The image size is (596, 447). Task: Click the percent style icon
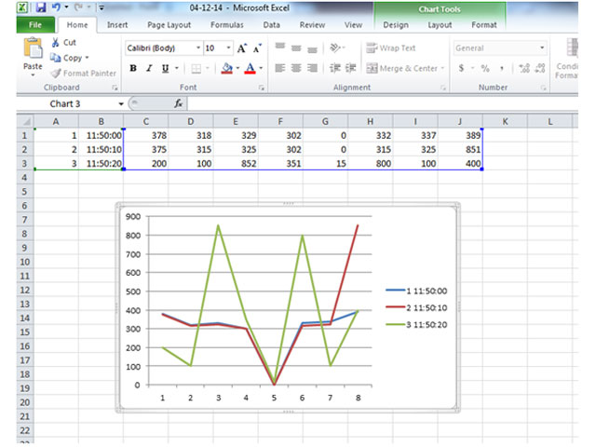(485, 68)
